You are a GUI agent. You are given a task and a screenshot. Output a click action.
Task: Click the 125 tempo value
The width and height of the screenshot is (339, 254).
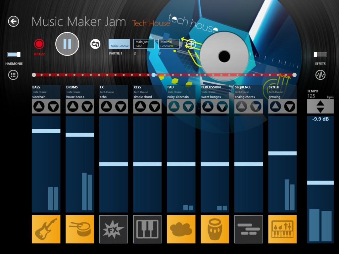[x=311, y=96]
